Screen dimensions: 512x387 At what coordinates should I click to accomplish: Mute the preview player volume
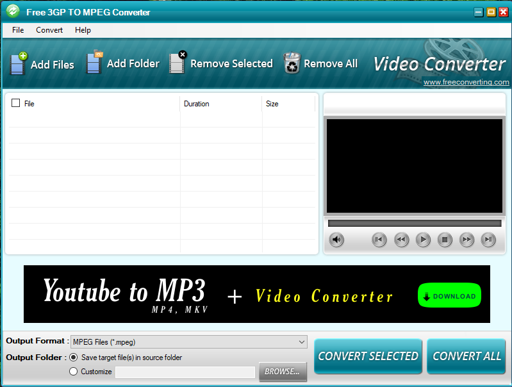coord(336,240)
